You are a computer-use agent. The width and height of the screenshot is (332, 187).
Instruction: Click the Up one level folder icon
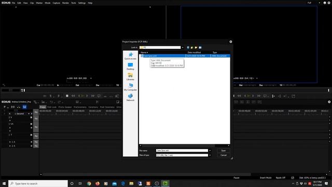tap(192, 47)
